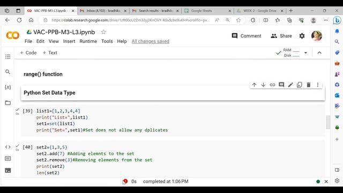
Task: Click the notebook title VAC-PPB-M3-L3.ipynb
Action: [64, 32]
